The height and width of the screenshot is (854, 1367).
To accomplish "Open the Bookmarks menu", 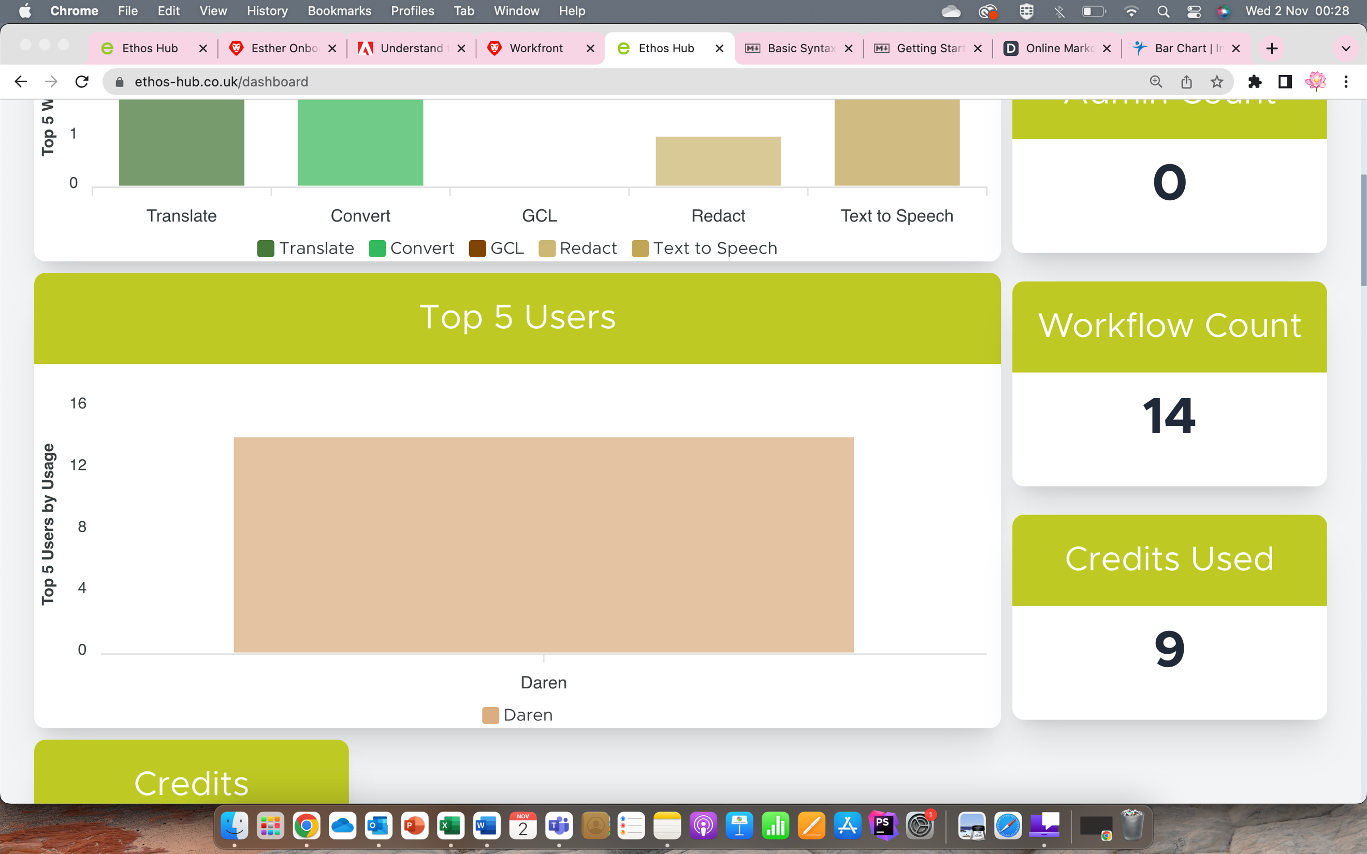I will click(340, 11).
